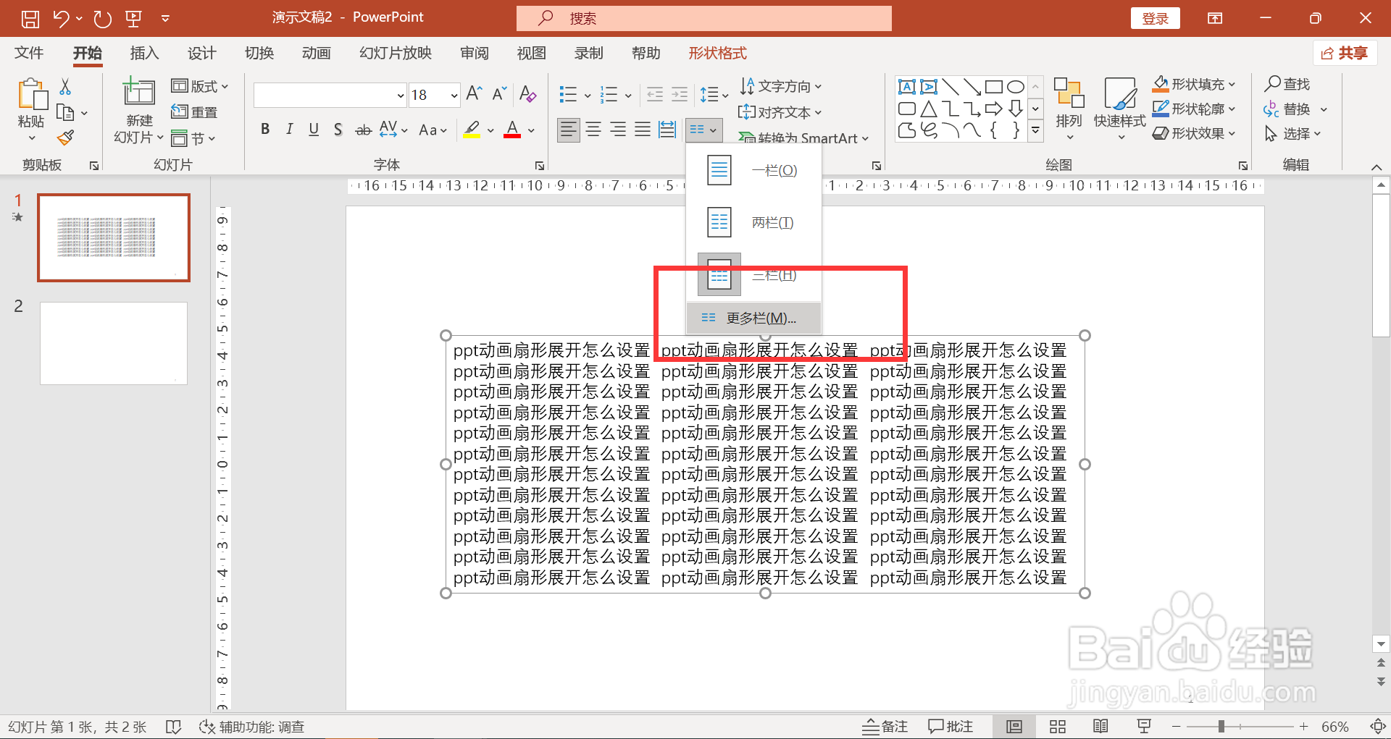Open Shape Format (形状格式) tab
The image size is (1391, 739).
717,53
